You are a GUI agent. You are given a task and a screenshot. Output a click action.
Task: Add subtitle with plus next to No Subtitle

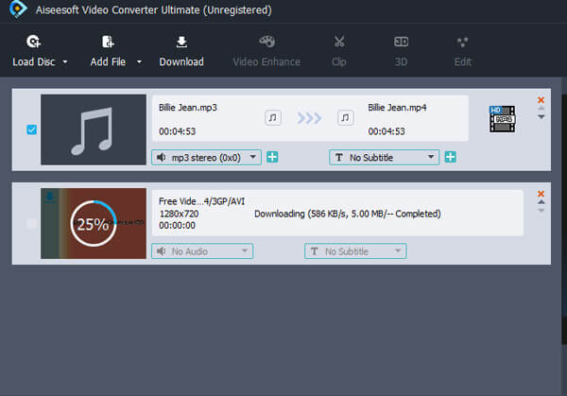(x=450, y=157)
